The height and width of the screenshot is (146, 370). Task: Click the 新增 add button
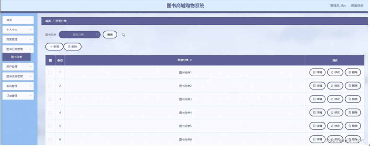pyautogui.click(x=54, y=47)
